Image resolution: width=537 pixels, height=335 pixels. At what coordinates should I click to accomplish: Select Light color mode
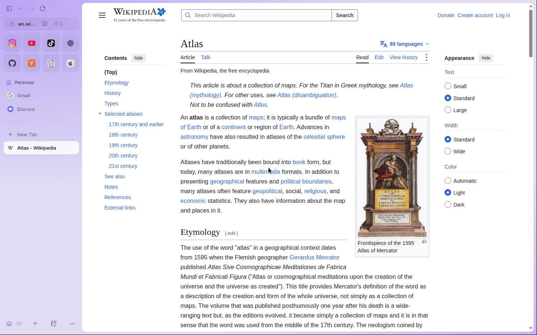pos(448,193)
